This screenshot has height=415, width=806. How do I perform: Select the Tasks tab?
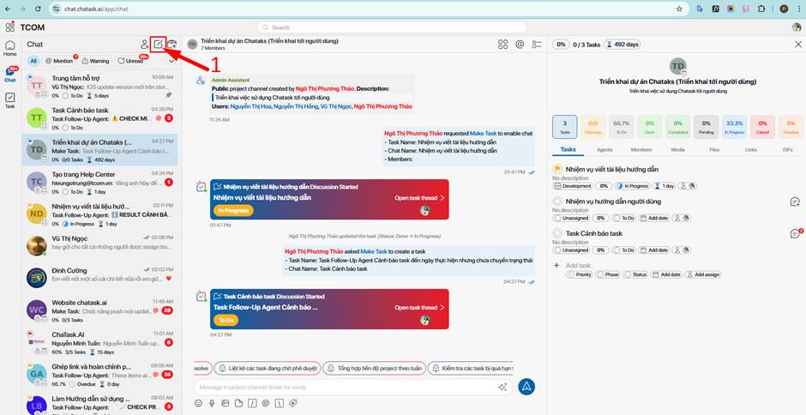point(568,150)
